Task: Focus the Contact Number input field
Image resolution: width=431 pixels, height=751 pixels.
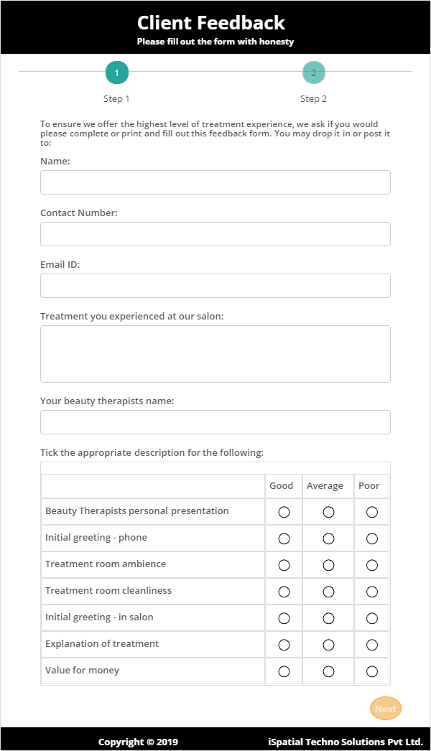Action: pyautogui.click(x=215, y=234)
